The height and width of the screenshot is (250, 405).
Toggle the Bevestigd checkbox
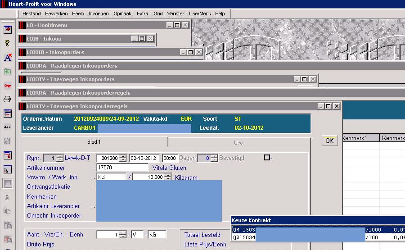(267, 158)
